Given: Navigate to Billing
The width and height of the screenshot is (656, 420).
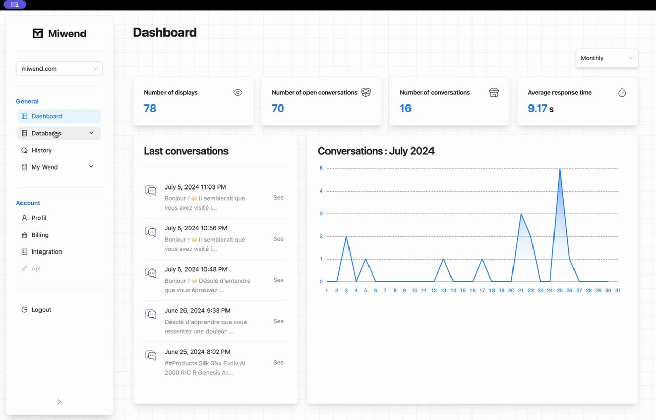Looking at the screenshot, I should [x=59, y=235].
